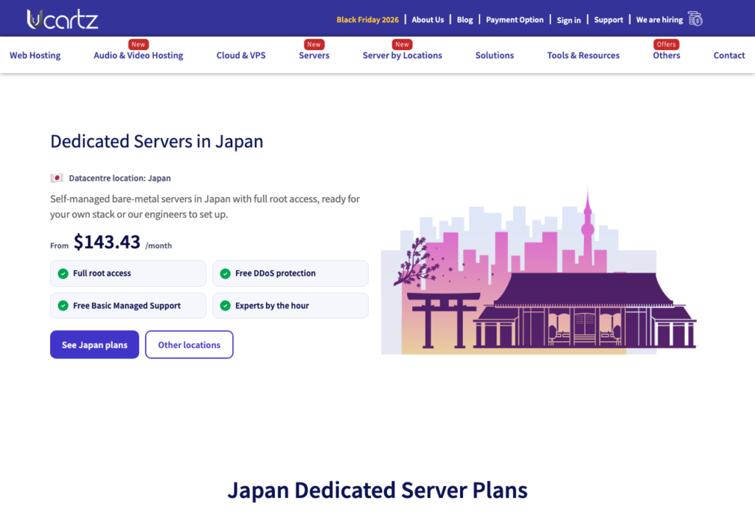This screenshot has width=755, height=531.
Task: Open the Blog link
Action: click(x=465, y=20)
